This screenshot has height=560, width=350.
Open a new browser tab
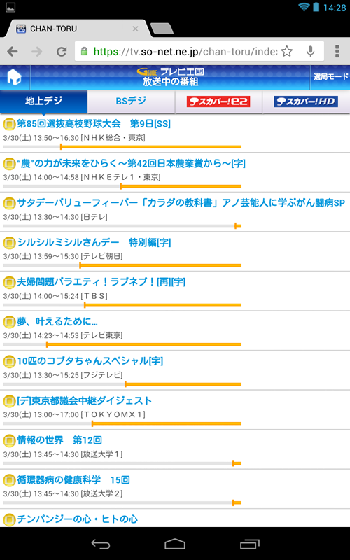[162, 29]
